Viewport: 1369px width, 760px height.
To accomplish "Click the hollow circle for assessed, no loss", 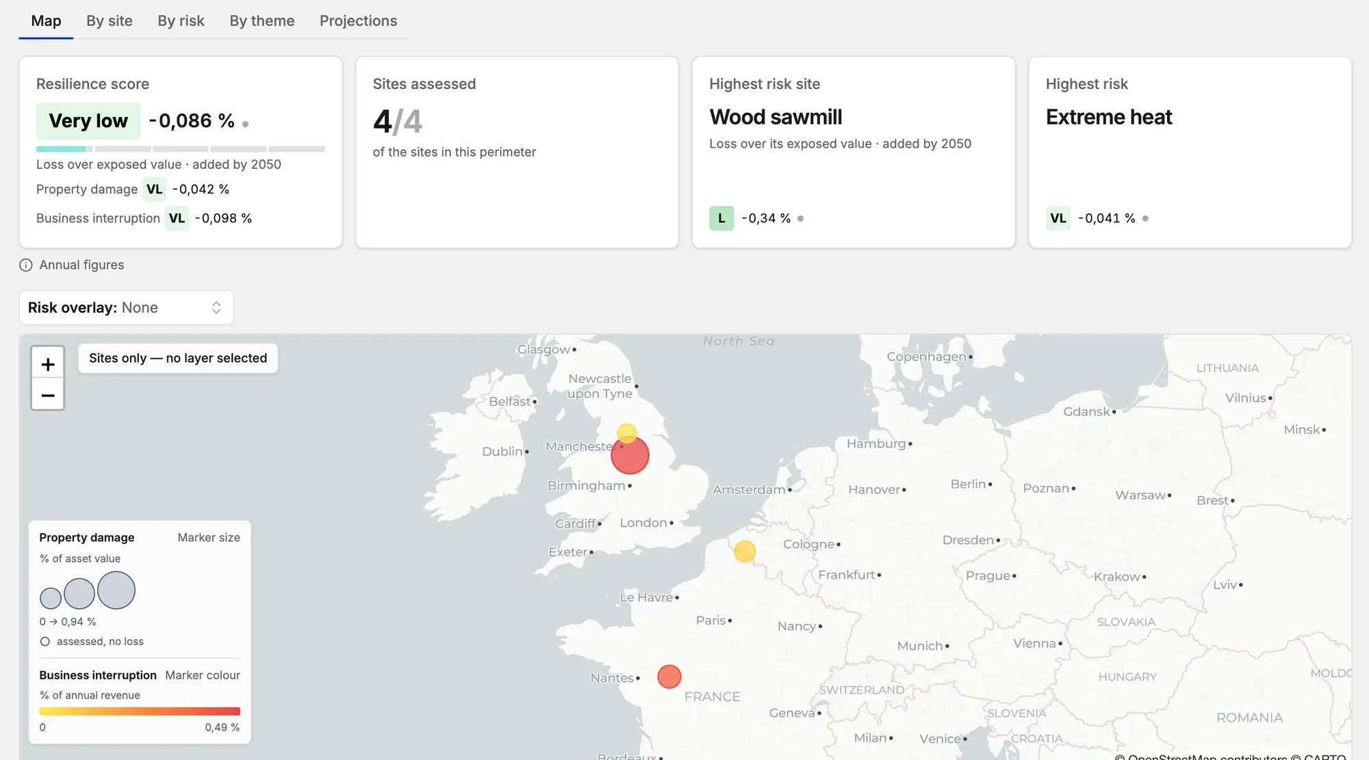I will coord(45,642).
